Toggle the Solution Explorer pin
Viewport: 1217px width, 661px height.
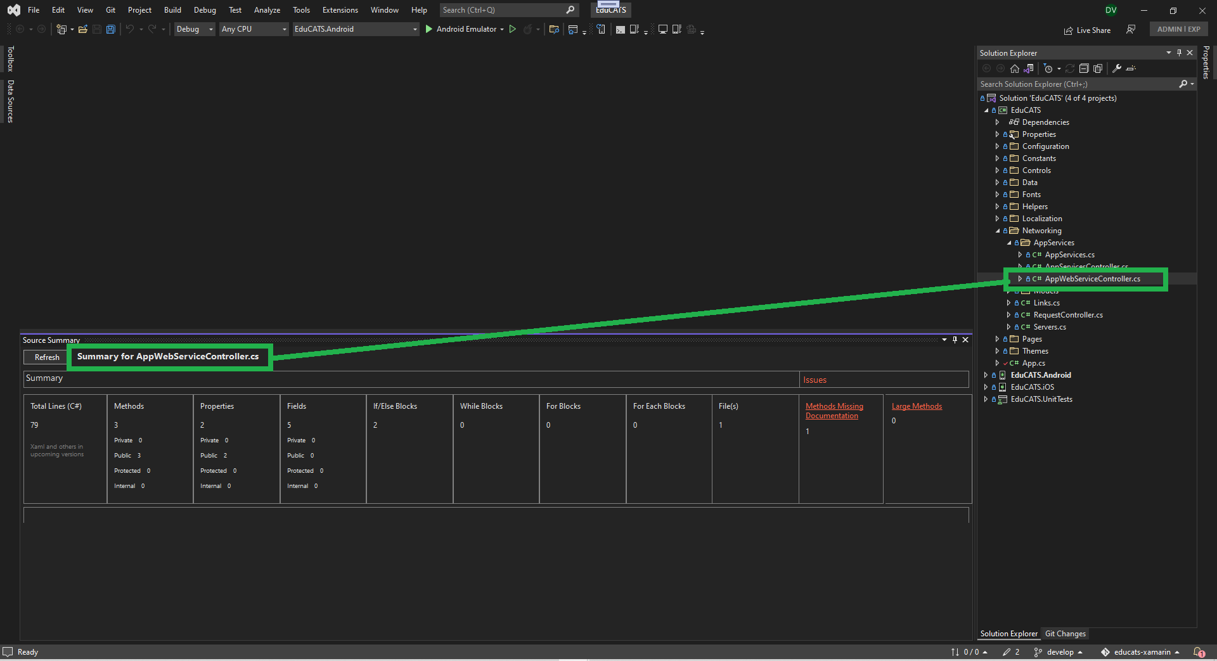(x=1178, y=53)
